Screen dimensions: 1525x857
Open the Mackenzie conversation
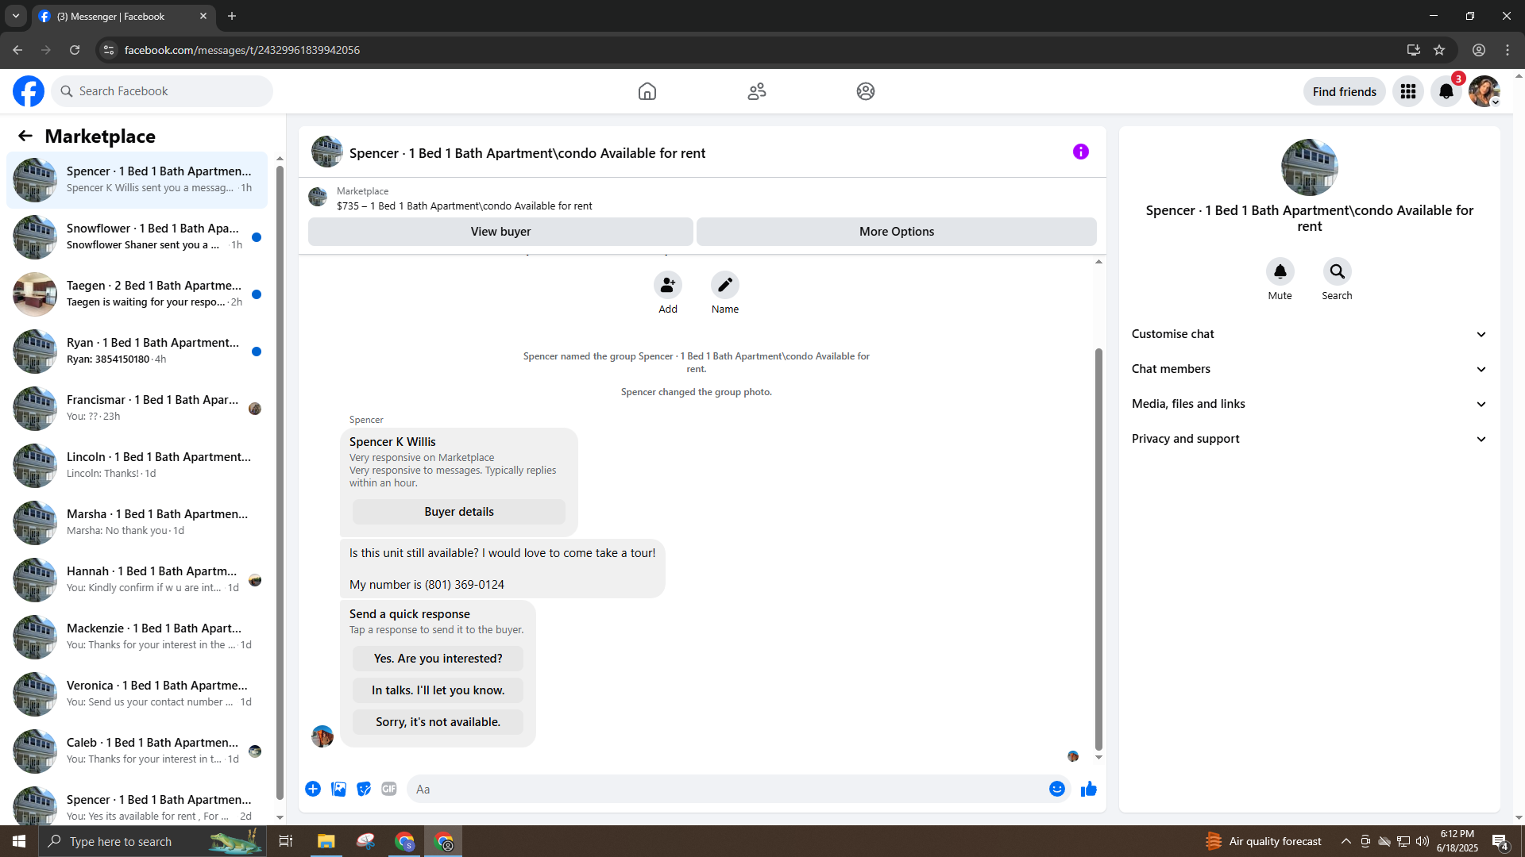click(137, 637)
